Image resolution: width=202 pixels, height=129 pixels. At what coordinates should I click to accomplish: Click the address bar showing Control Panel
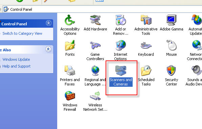(x=103, y=9)
